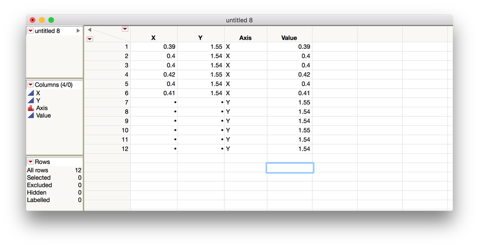Screen dimensions: 479x248
Task: Click the continuous icon next to X column
Action: 31,93
